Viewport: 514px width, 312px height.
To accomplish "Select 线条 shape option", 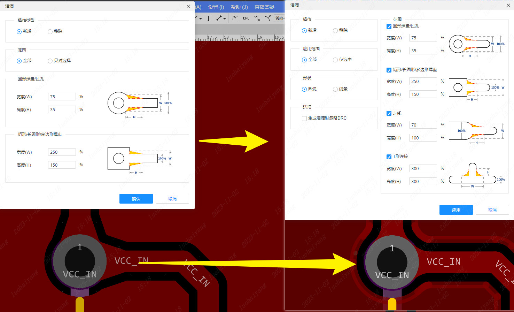I will [340, 89].
